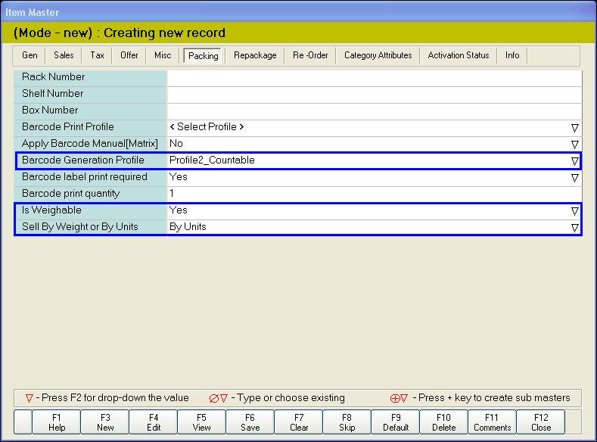Viewport: 597px width, 442px height.
Task: Open Apply Barcode Manual dropdown arrow
Action: click(x=574, y=144)
